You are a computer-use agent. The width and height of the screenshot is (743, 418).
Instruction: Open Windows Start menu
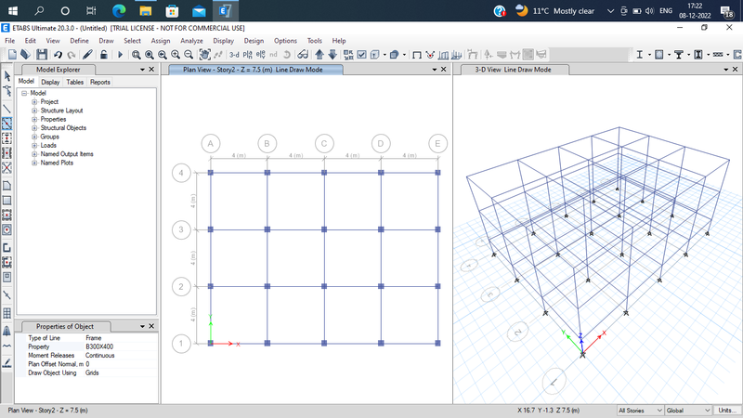13,10
